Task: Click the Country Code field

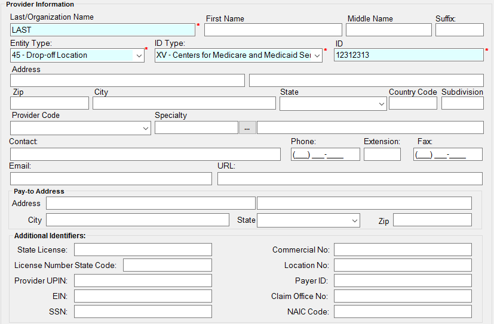Action: (x=413, y=103)
